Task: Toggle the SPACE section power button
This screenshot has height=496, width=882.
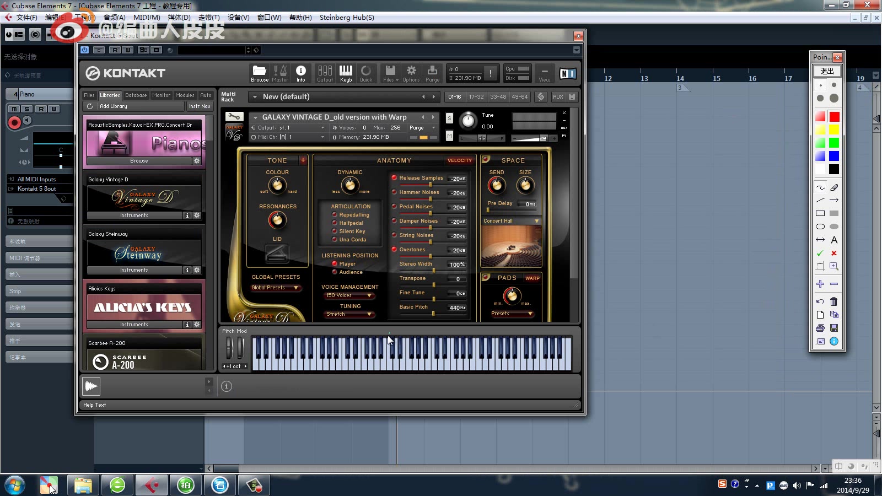Action: tap(486, 159)
